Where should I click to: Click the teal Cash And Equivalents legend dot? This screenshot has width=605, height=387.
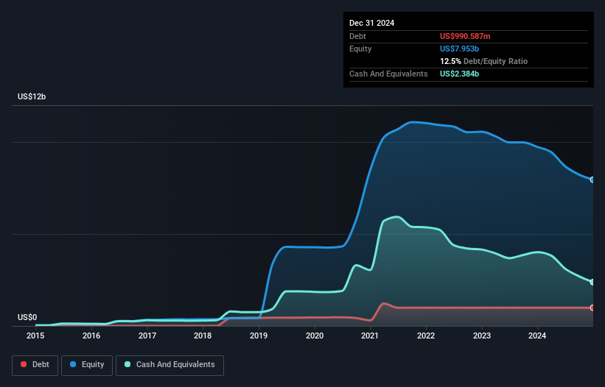coord(127,364)
